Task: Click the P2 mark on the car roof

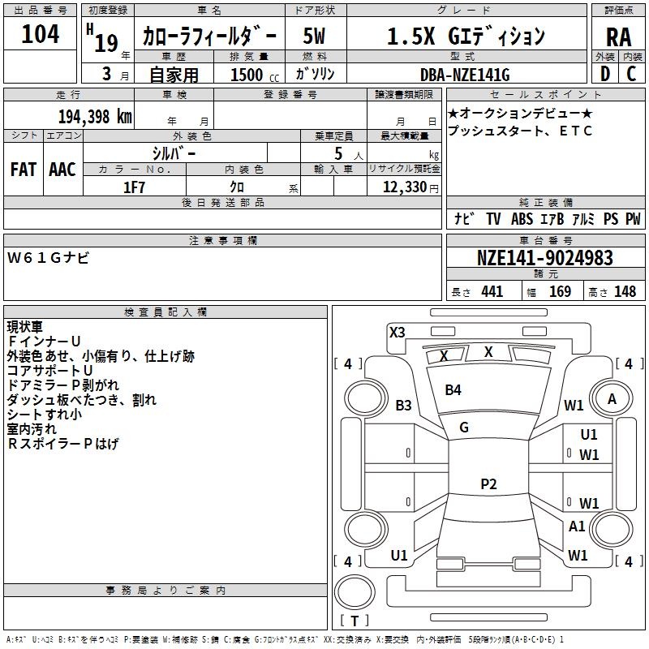Action: (x=488, y=484)
